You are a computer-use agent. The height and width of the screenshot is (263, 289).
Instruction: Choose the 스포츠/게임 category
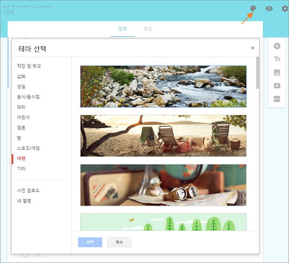coord(28,148)
